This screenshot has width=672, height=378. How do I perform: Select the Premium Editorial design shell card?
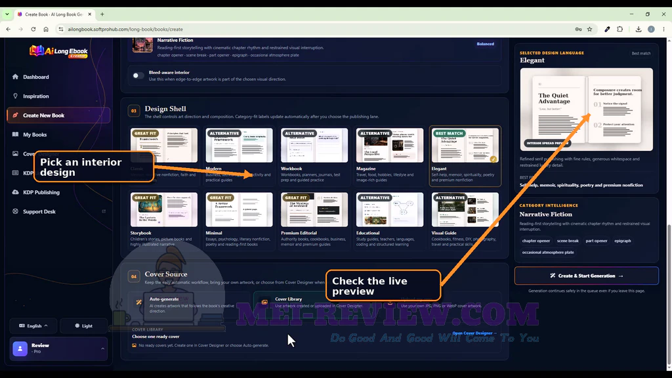point(314,220)
